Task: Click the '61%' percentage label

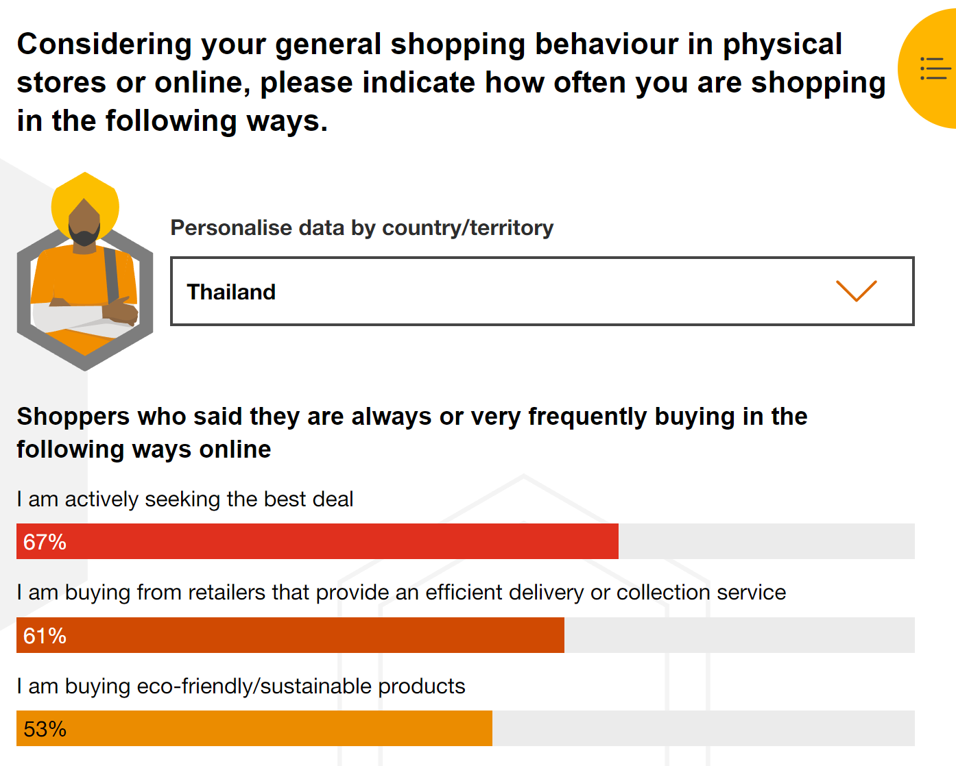Action: pyautogui.click(x=45, y=636)
